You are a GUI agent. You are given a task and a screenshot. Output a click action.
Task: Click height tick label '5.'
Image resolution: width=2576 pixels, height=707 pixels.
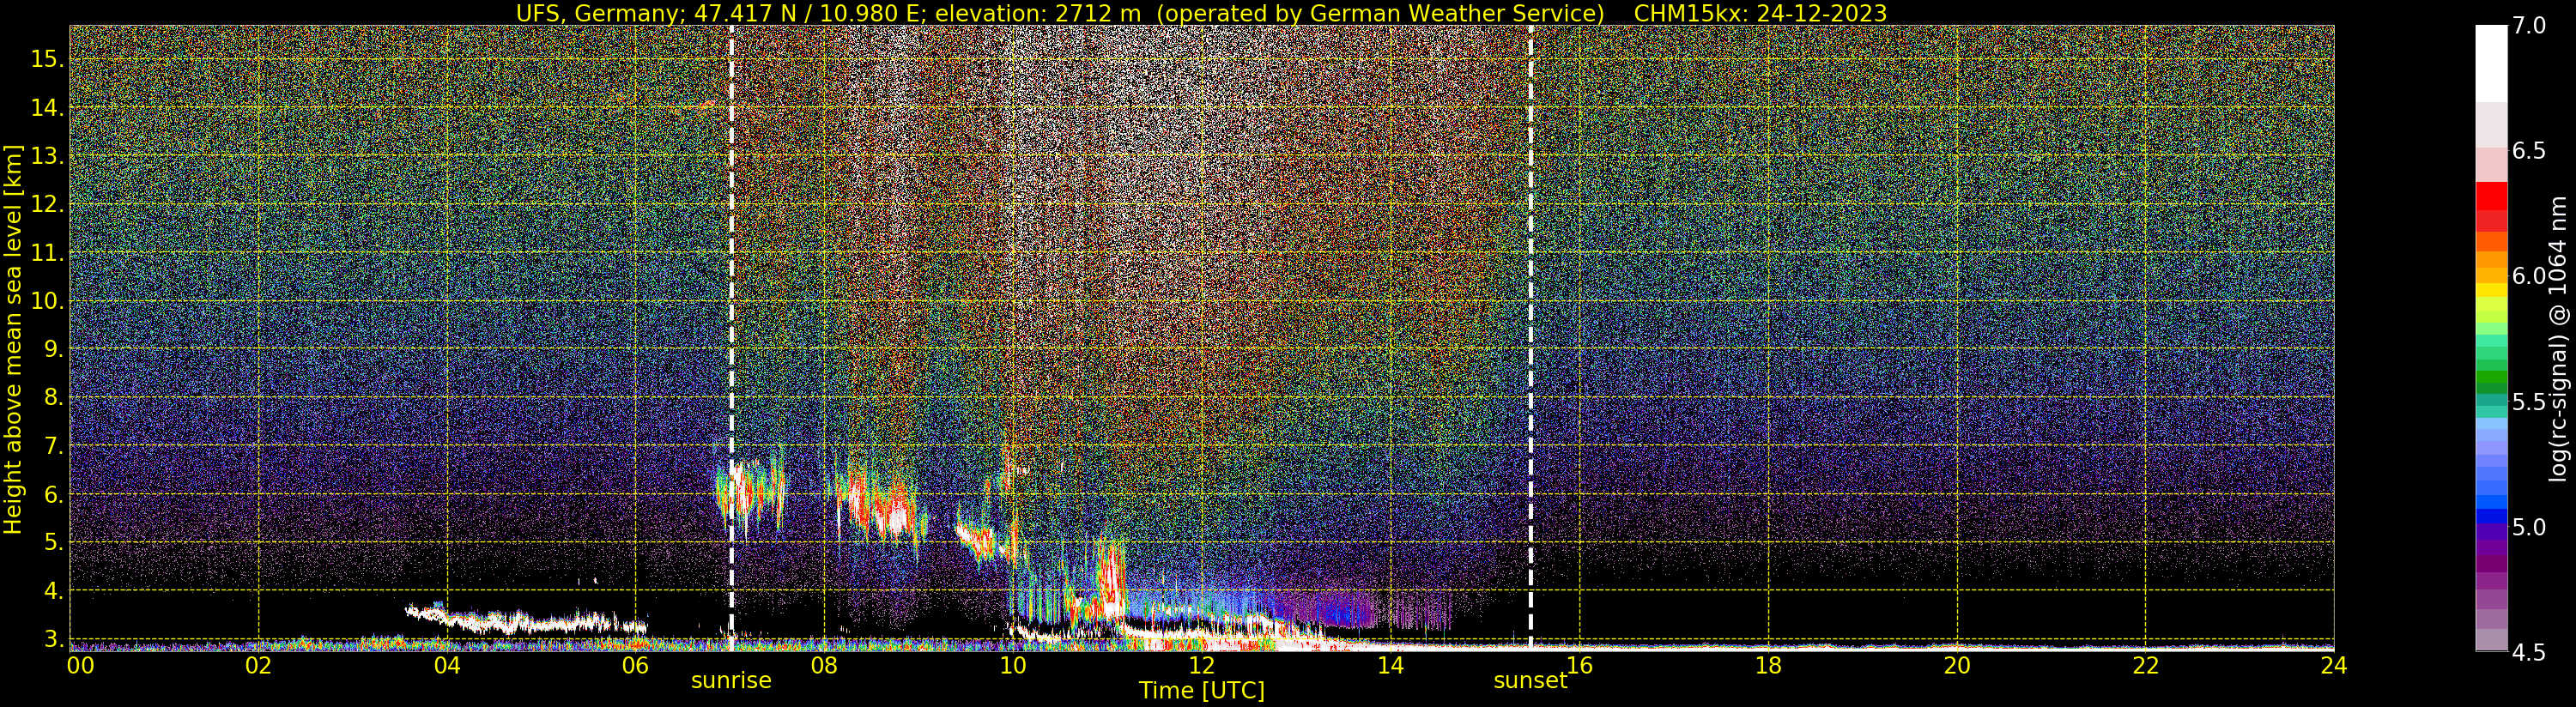[x=54, y=542]
